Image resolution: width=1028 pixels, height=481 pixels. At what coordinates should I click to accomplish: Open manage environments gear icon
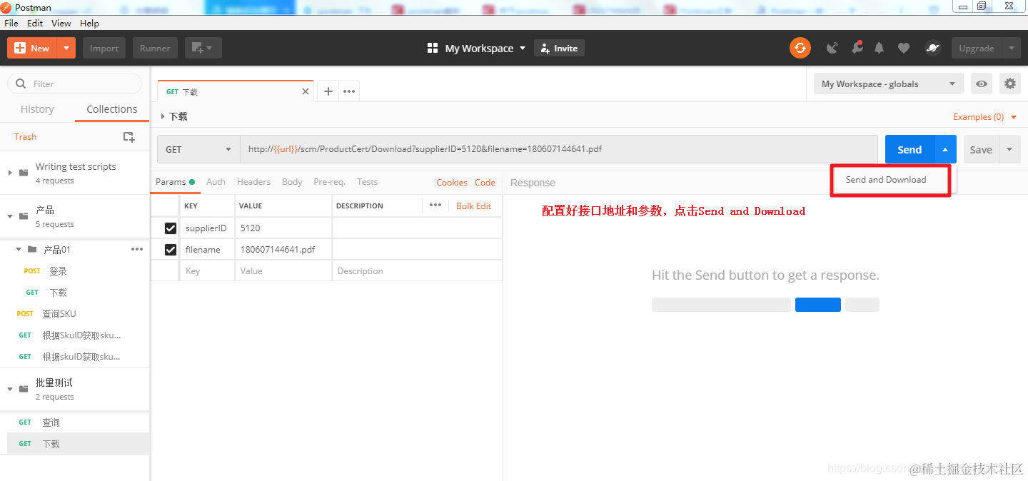1010,83
